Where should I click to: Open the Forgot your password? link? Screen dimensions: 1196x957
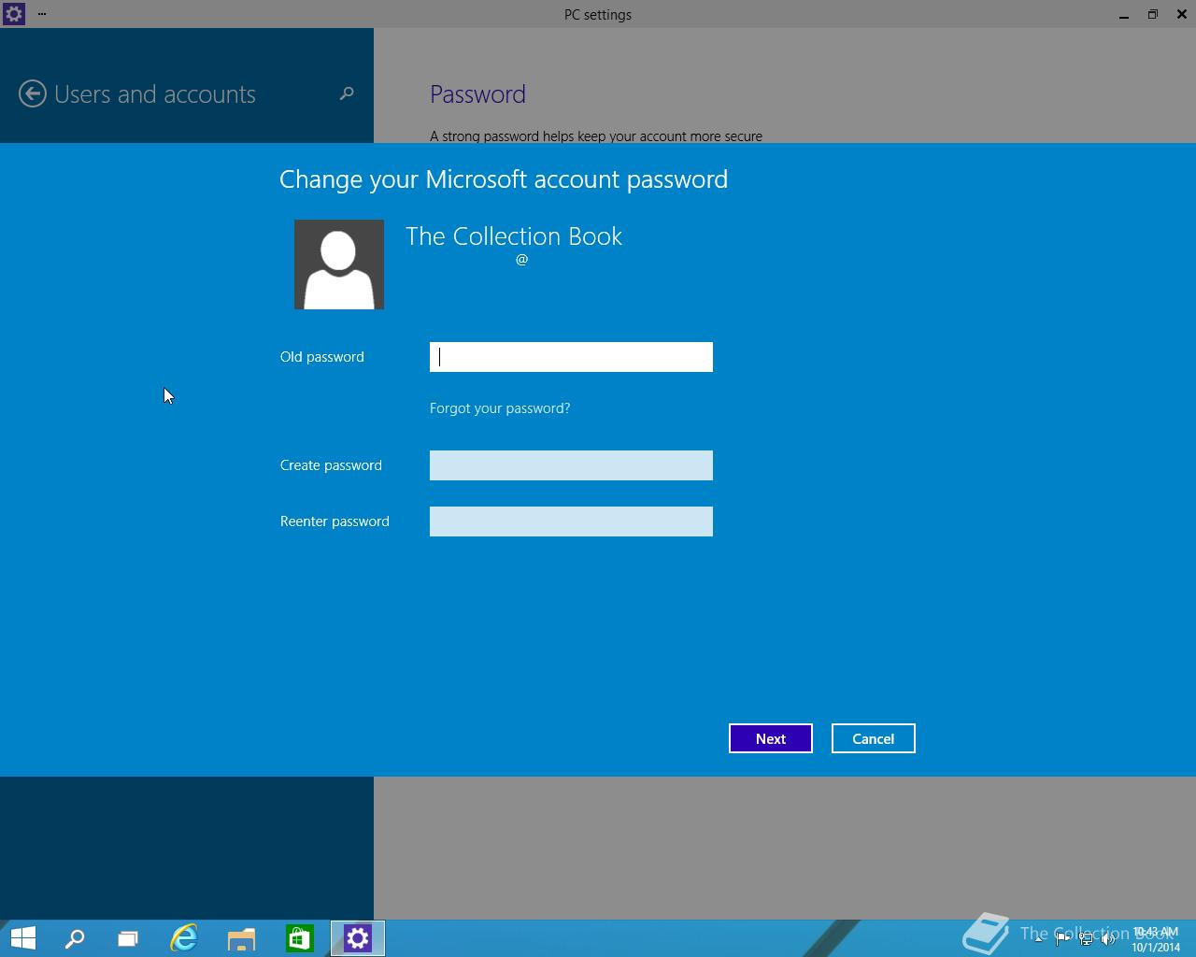[x=500, y=408]
